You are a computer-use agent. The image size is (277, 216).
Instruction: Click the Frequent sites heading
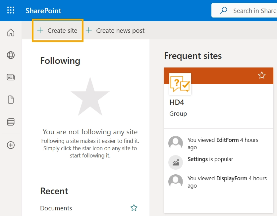click(x=193, y=56)
